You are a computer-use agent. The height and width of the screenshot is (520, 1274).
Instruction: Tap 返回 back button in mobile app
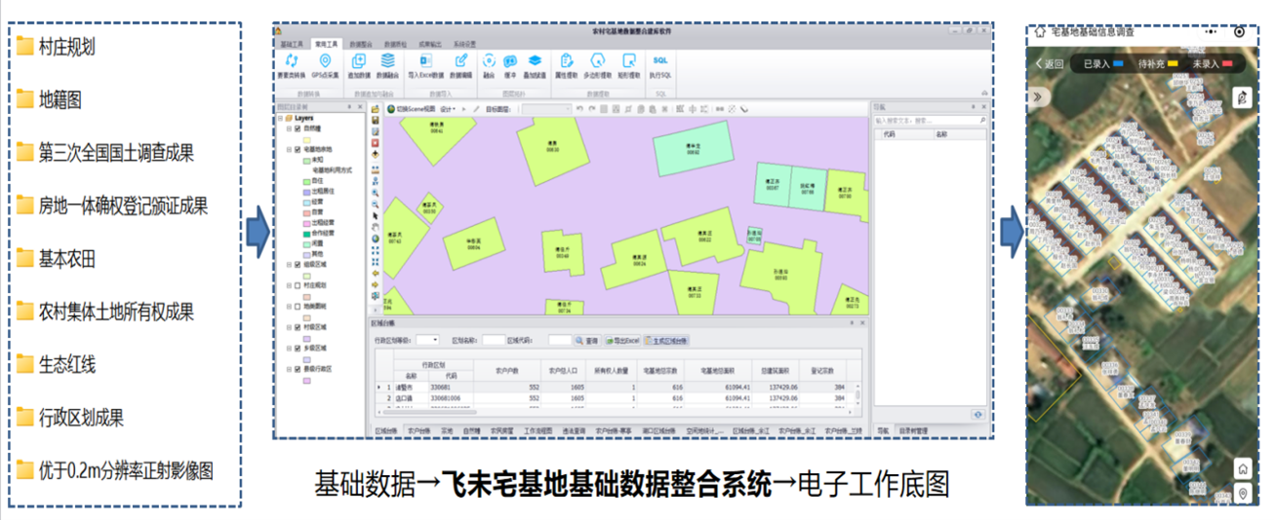pos(1050,64)
